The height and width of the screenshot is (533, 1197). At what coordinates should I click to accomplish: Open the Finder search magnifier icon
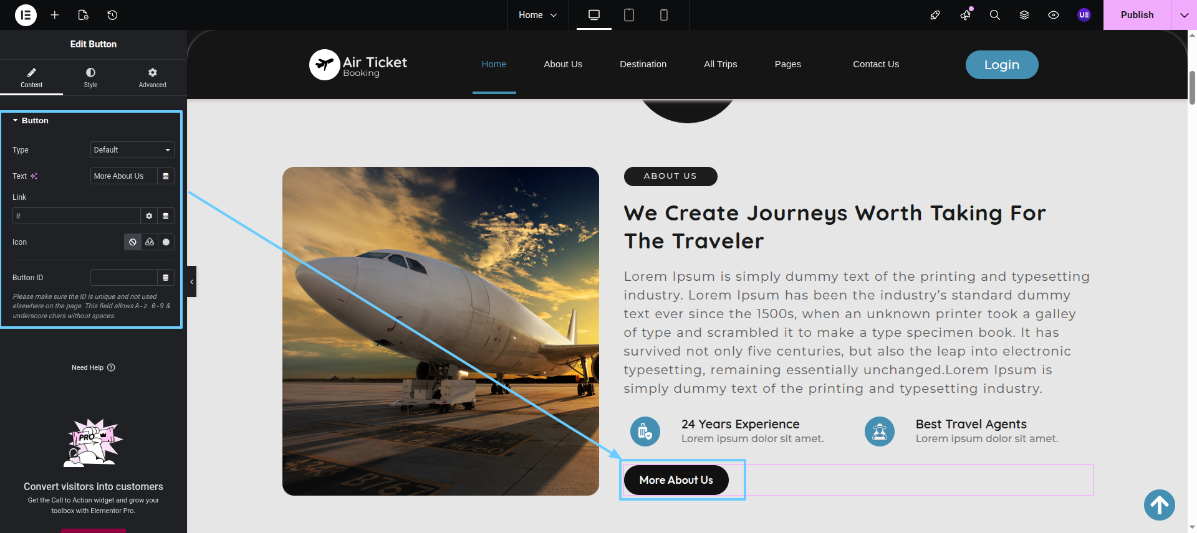995,15
